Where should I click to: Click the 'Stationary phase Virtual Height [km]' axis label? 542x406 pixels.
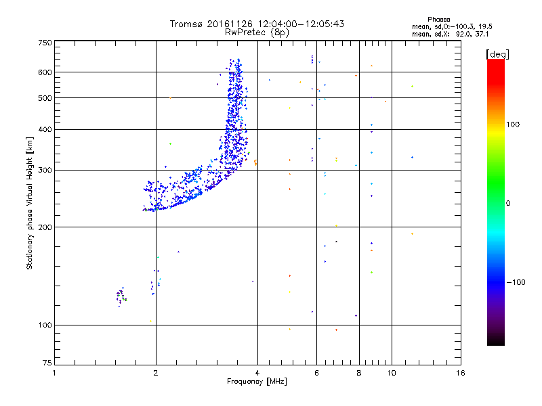point(29,203)
